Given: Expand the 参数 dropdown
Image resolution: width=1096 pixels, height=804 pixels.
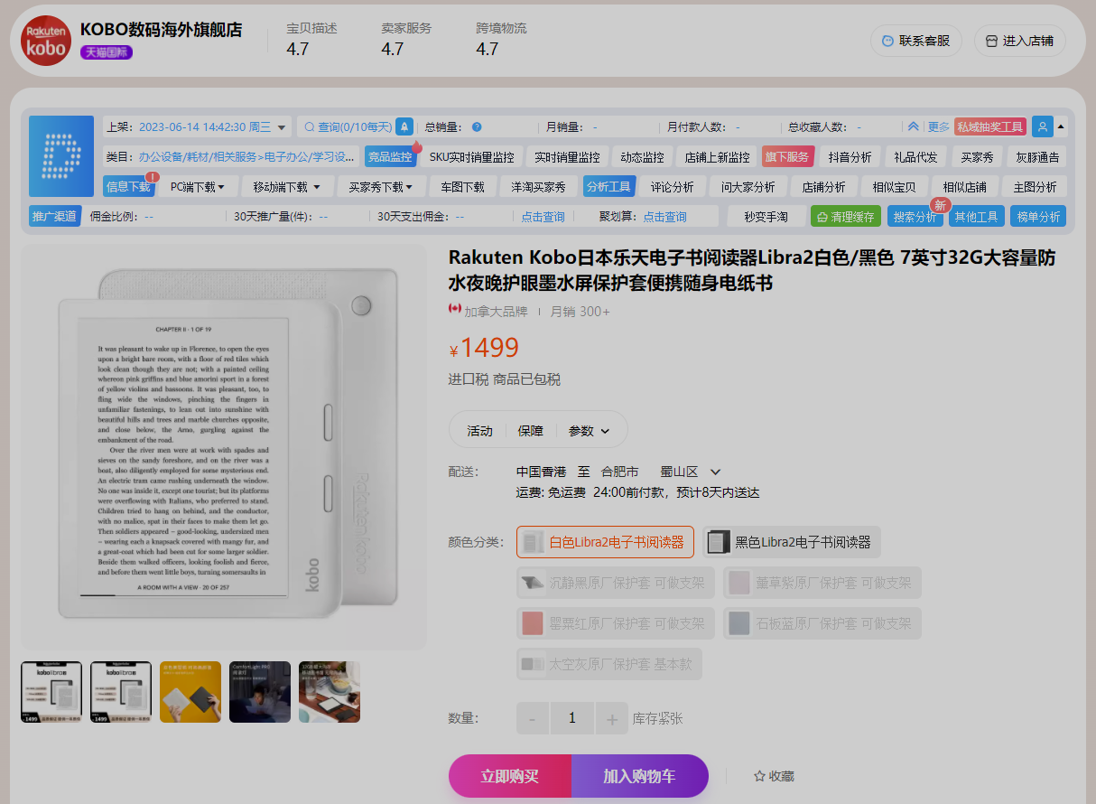Looking at the screenshot, I should point(590,431).
